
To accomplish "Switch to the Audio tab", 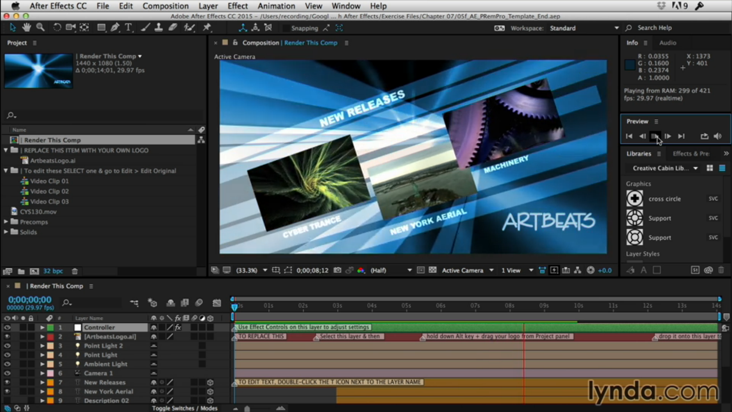I will click(668, 43).
